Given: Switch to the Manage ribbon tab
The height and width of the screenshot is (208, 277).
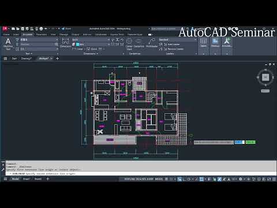Looking at the screenshot, I should [x=63, y=35].
